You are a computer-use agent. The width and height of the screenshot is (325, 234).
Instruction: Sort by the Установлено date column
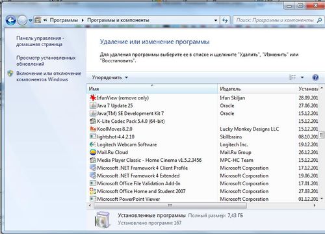(x=307, y=89)
